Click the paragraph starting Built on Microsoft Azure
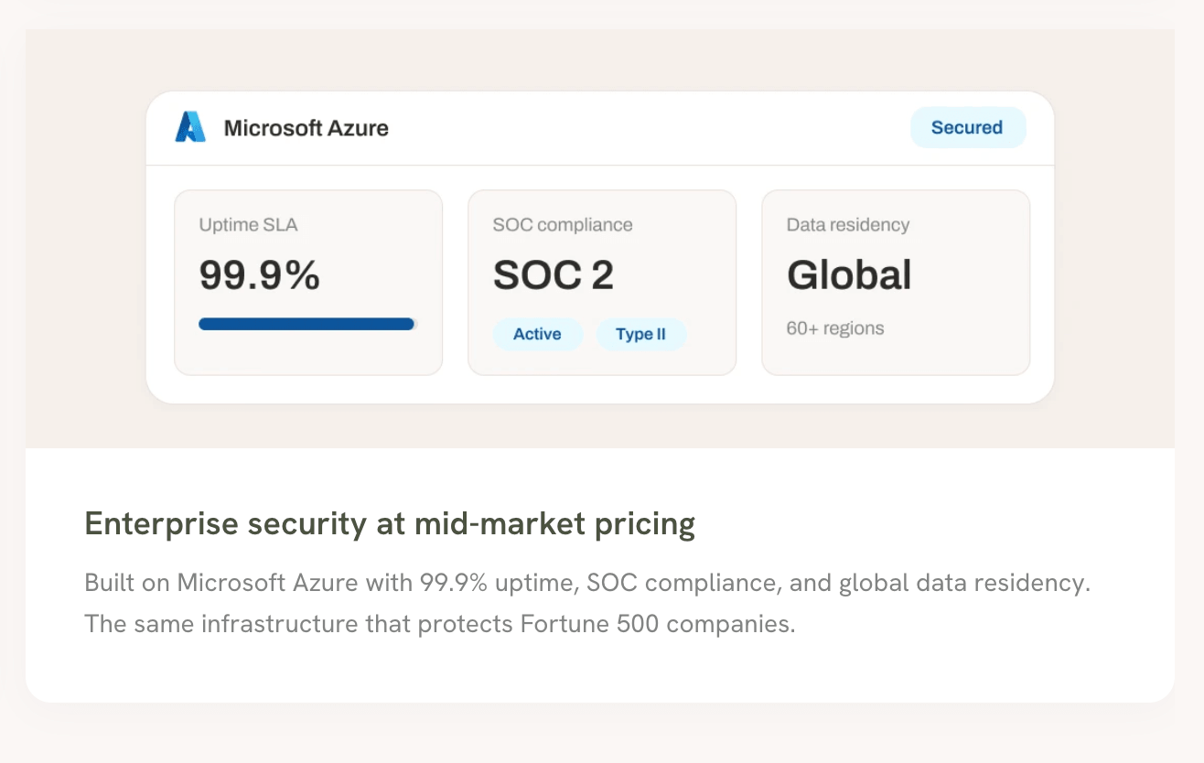Viewport: 1204px width, 763px height. pos(587,604)
